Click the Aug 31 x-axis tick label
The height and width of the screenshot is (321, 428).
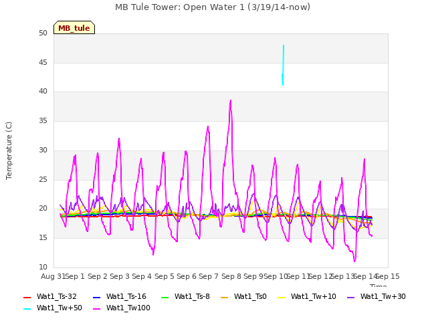[x=53, y=276]
